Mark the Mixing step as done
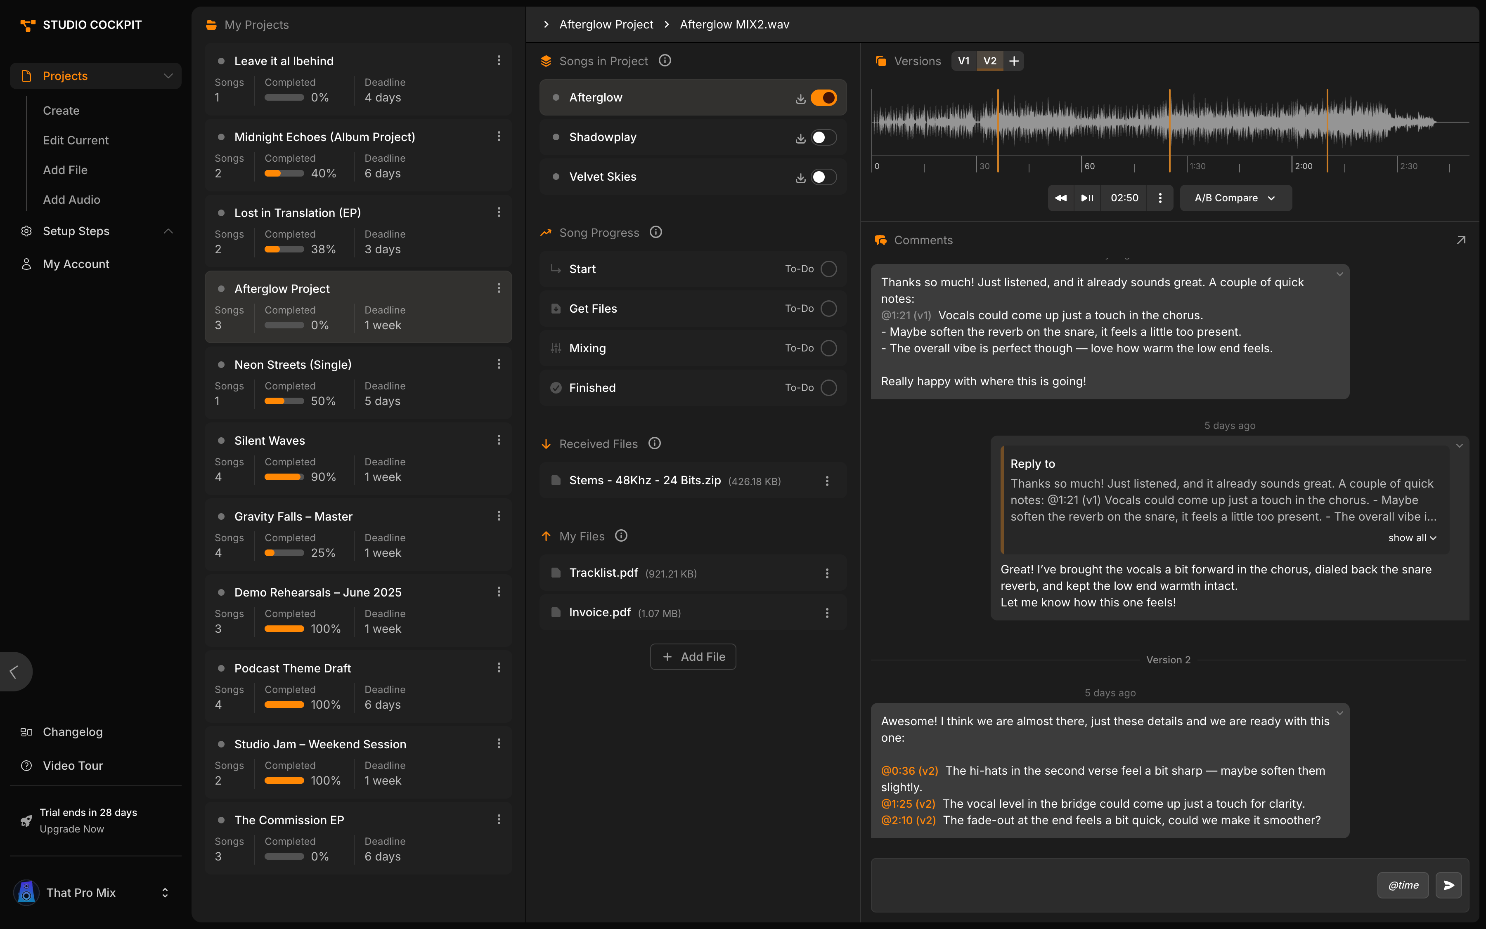 point(828,348)
